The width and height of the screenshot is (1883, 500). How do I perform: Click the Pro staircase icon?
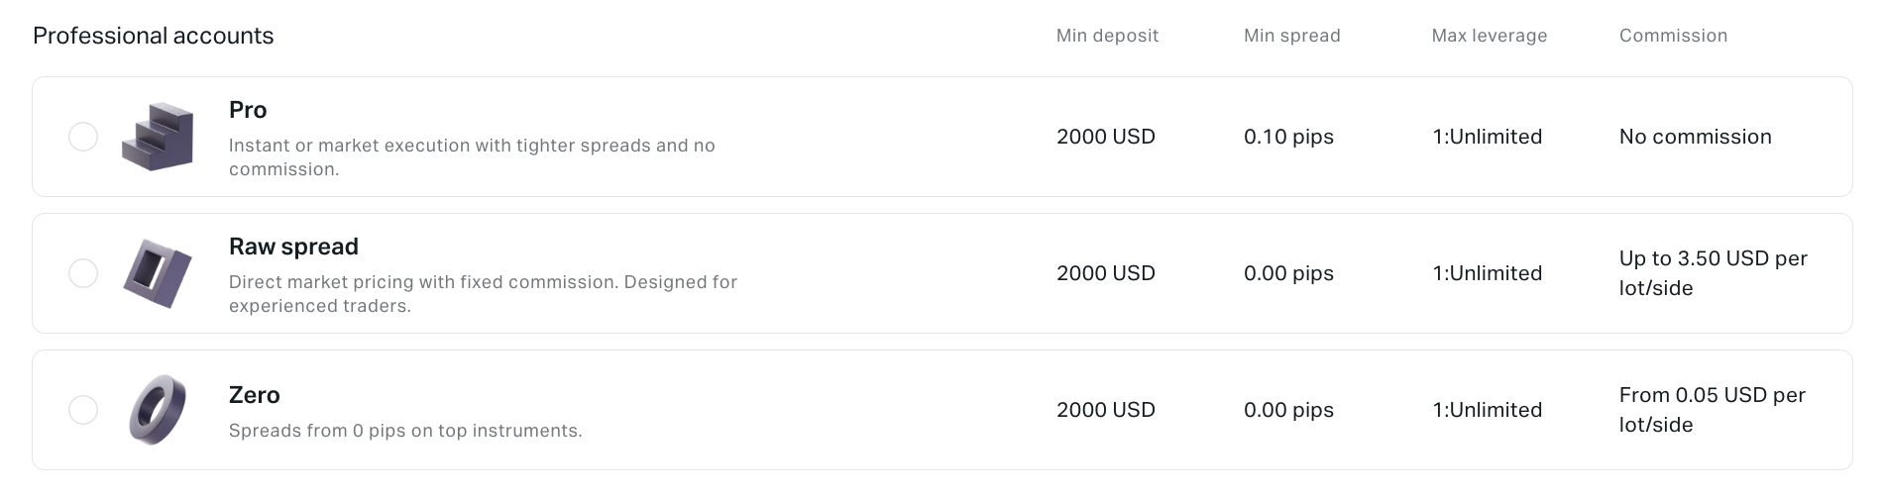click(x=158, y=137)
